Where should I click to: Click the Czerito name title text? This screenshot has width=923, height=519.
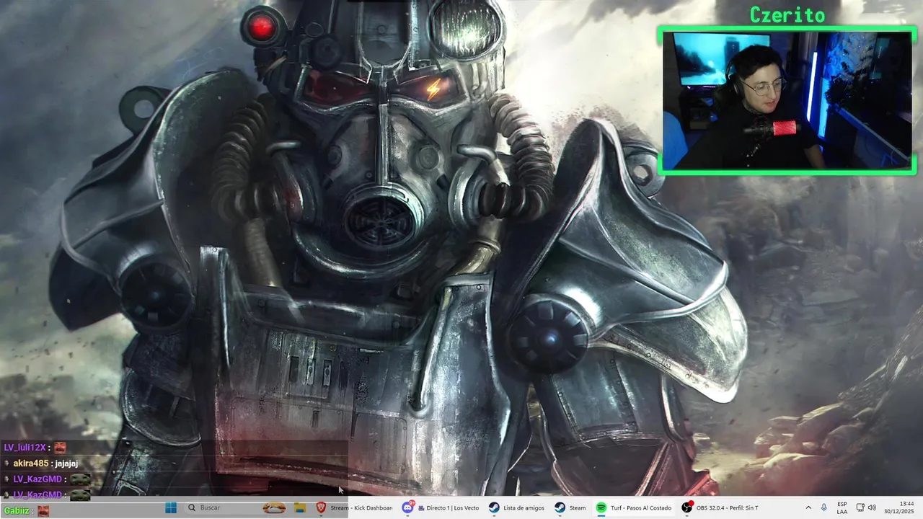pos(787,14)
